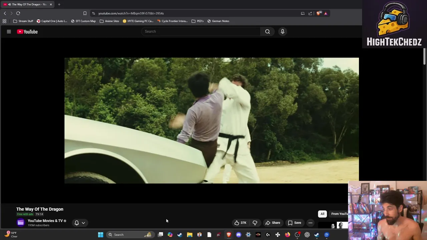Expand notification options chevron beside bell
The image size is (427, 240).
click(x=83, y=223)
